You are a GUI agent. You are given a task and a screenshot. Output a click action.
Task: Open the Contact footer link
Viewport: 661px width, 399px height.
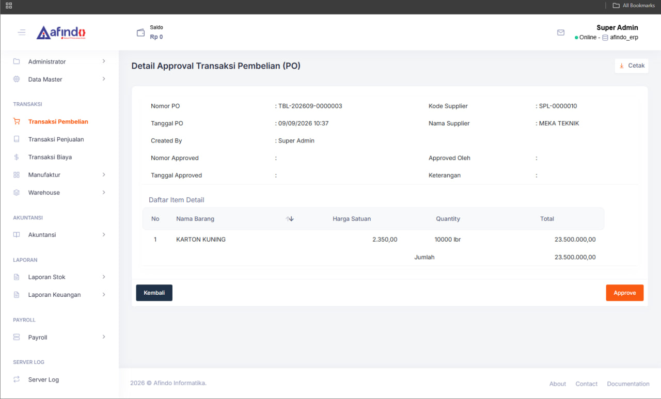(587, 384)
